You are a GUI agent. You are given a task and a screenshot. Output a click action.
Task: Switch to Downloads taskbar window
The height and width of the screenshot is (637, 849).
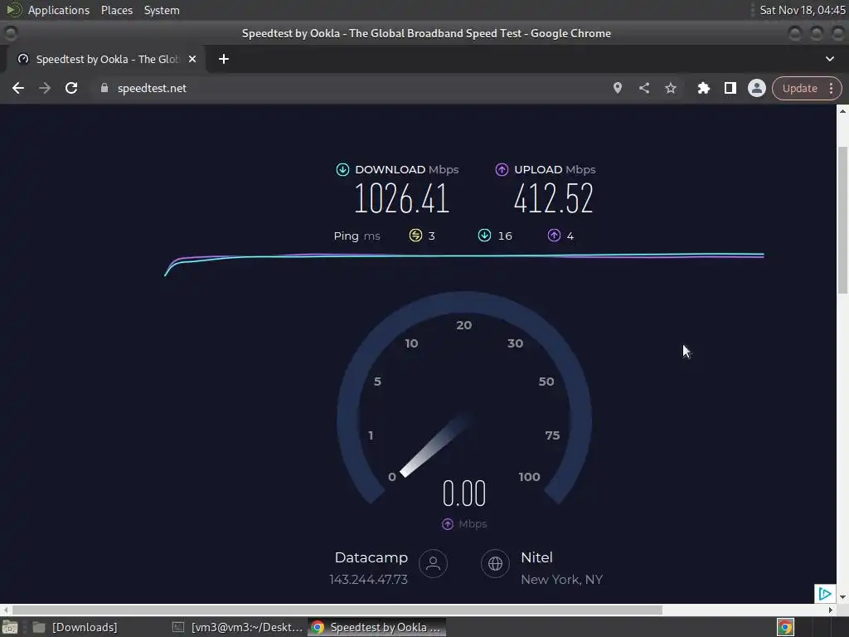coord(75,627)
